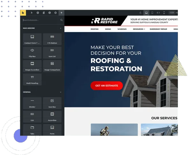Click the Rapid Restore logo
Viewport: 191px width, 155px height.
click(104, 21)
